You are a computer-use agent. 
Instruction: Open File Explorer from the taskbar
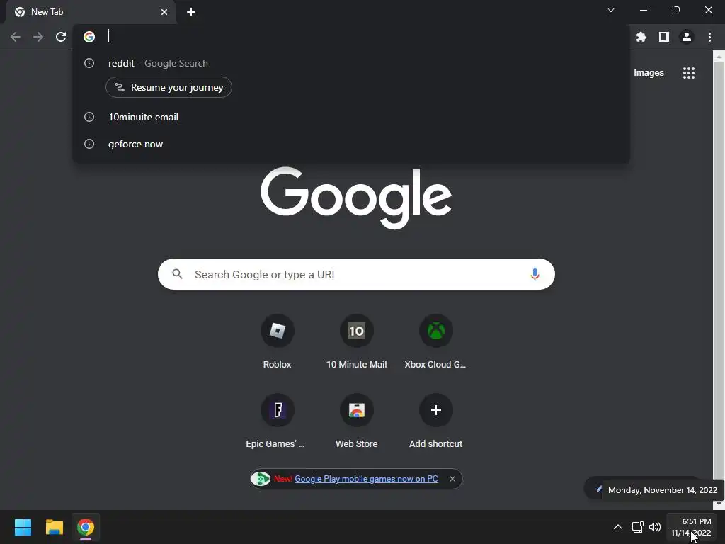tap(54, 527)
